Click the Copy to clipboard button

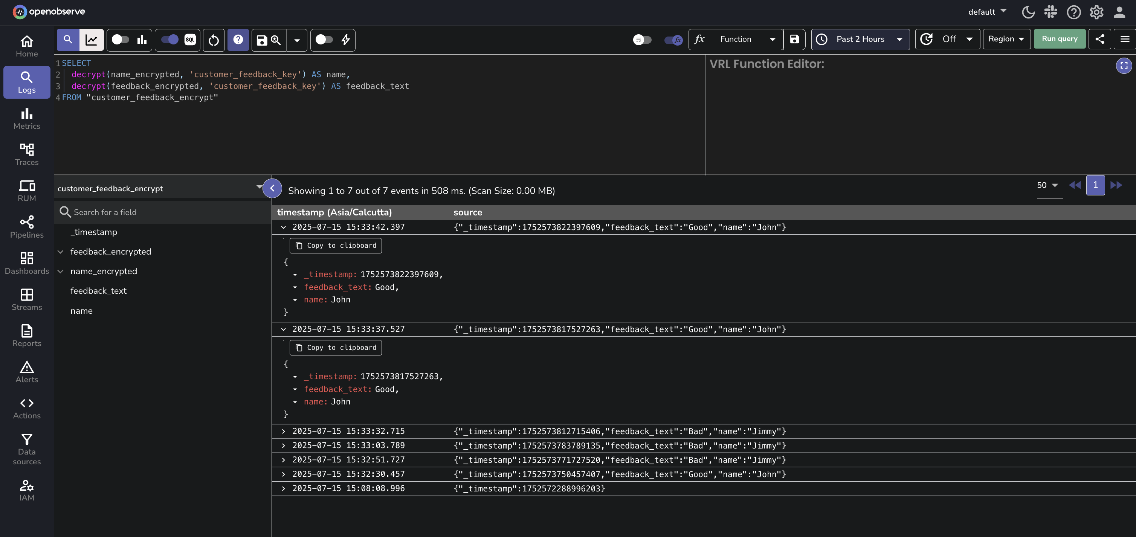point(335,246)
